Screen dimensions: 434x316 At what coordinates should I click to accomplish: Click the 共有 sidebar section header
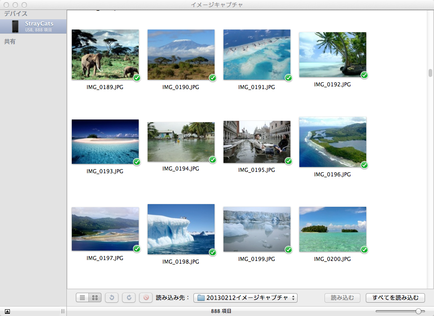click(10, 42)
